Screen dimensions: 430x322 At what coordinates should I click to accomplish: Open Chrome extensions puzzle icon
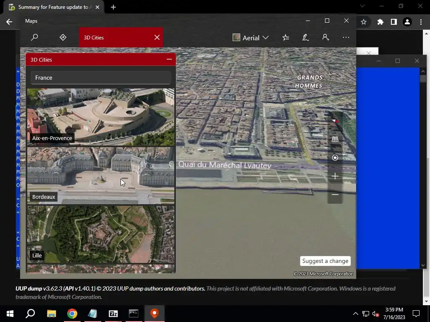point(380,22)
